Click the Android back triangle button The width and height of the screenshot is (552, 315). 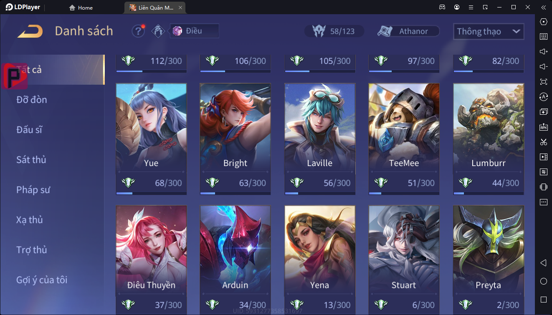click(543, 263)
